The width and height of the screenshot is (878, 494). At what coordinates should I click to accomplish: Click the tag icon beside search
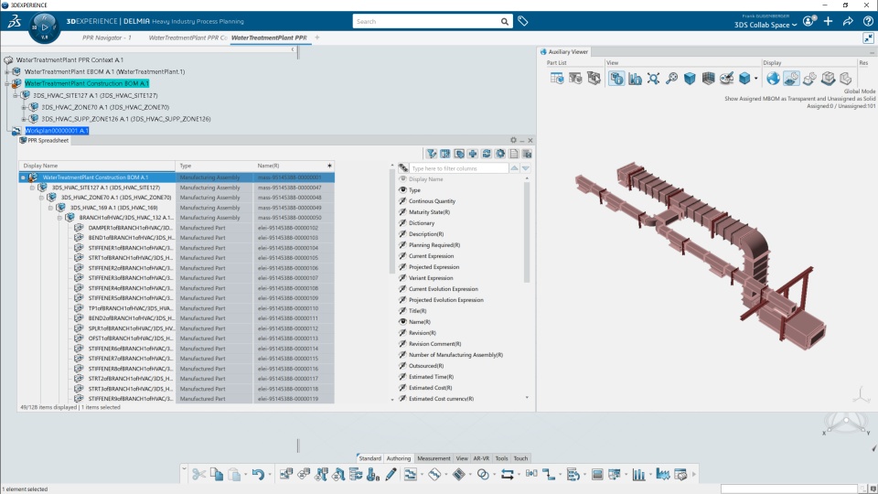point(522,21)
